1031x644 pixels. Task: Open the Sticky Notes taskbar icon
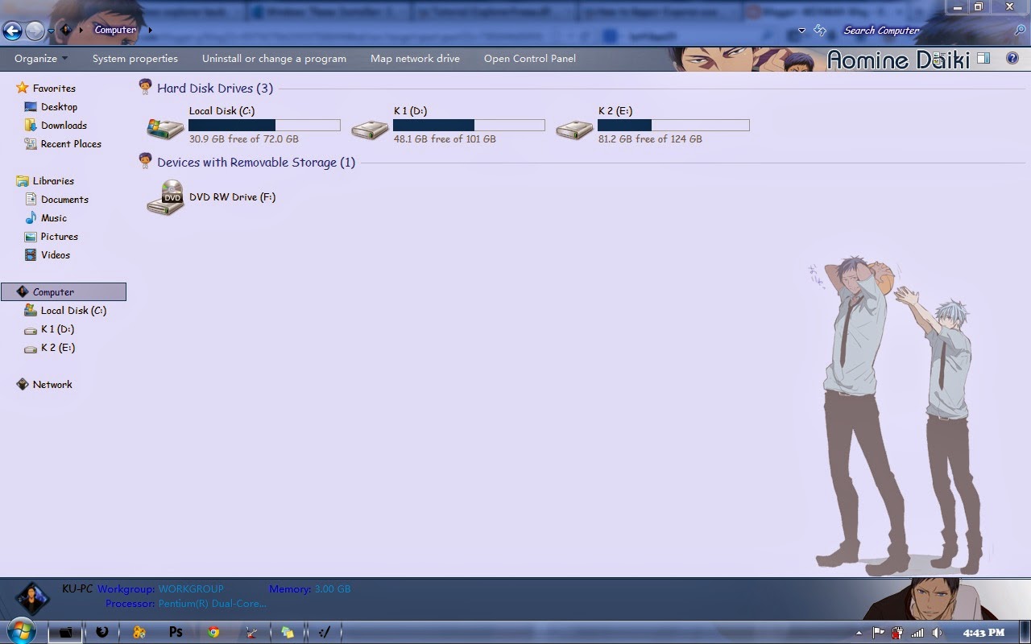(x=288, y=632)
